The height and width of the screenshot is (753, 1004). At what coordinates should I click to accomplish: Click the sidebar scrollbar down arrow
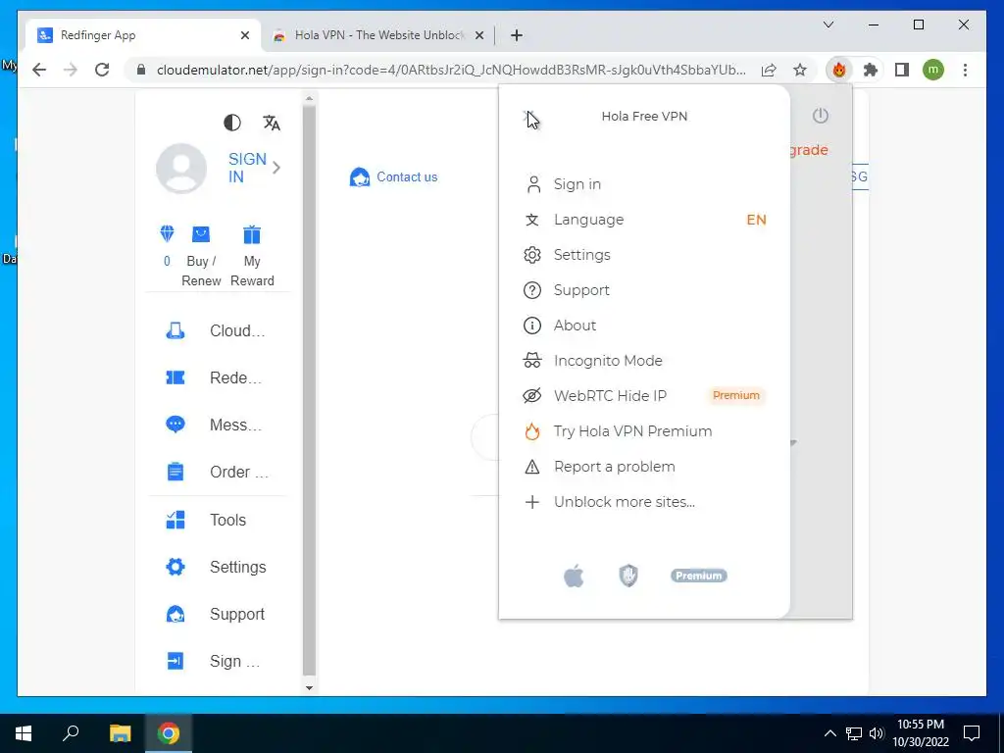pyautogui.click(x=309, y=687)
